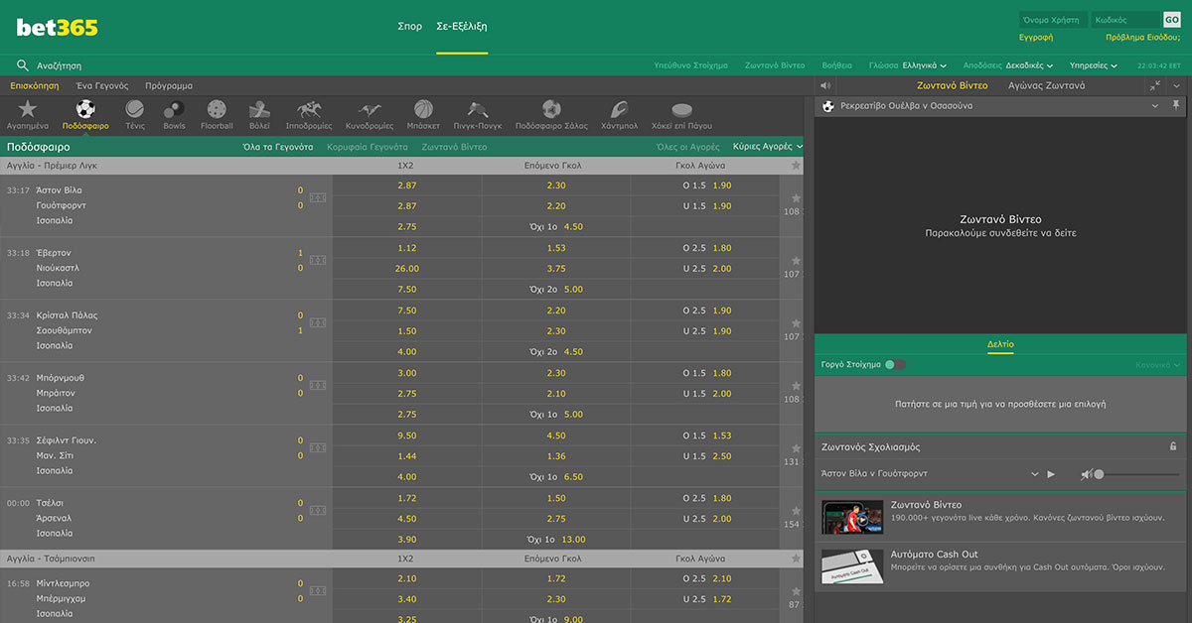The width and height of the screenshot is (1192, 623).
Task: Open the Υπεύθυνο Στοίχημα link
Action: [x=691, y=65]
